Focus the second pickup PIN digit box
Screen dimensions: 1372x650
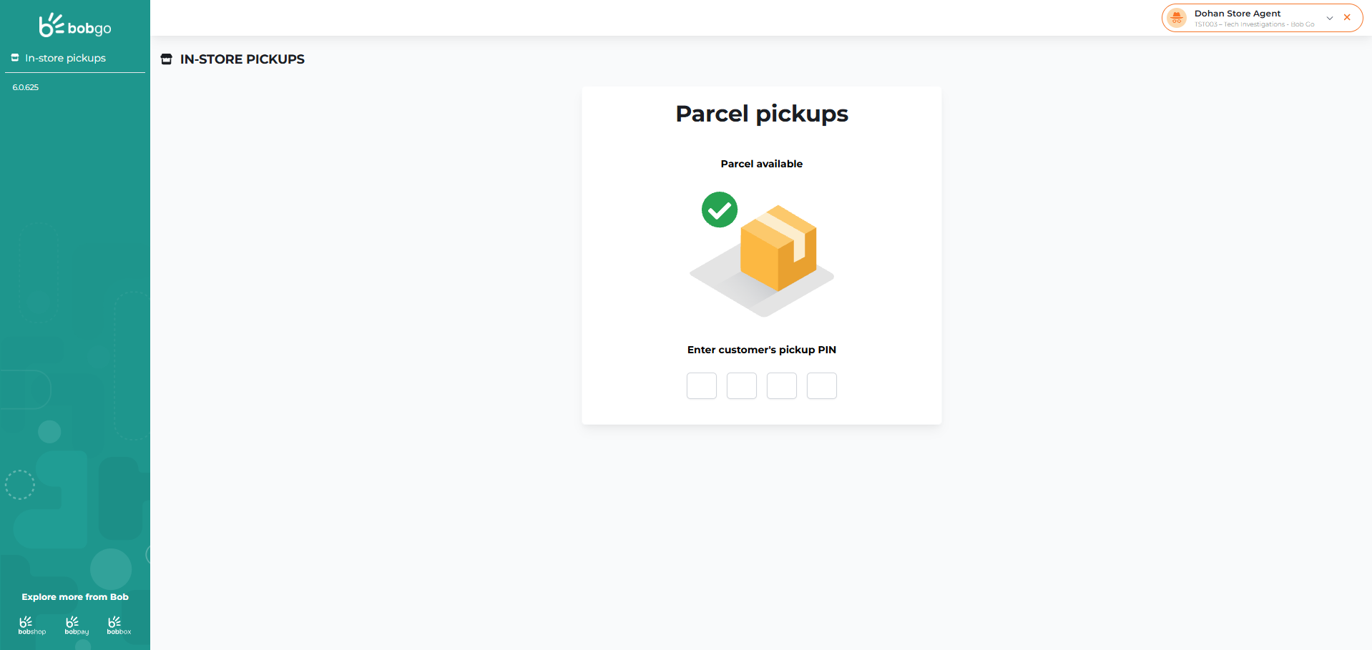pyautogui.click(x=742, y=386)
